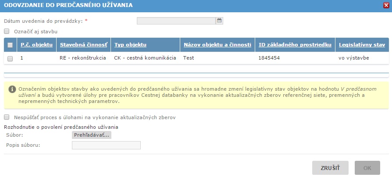Image resolution: width=392 pixels, height=177 pixels.
Task: Close the dialog with the red X
Action: pyautogui.click(x=386, y=5)
